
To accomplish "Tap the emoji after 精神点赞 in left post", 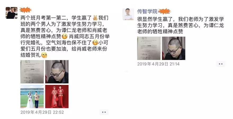I will pyautogui.click(x=65, y=37).
